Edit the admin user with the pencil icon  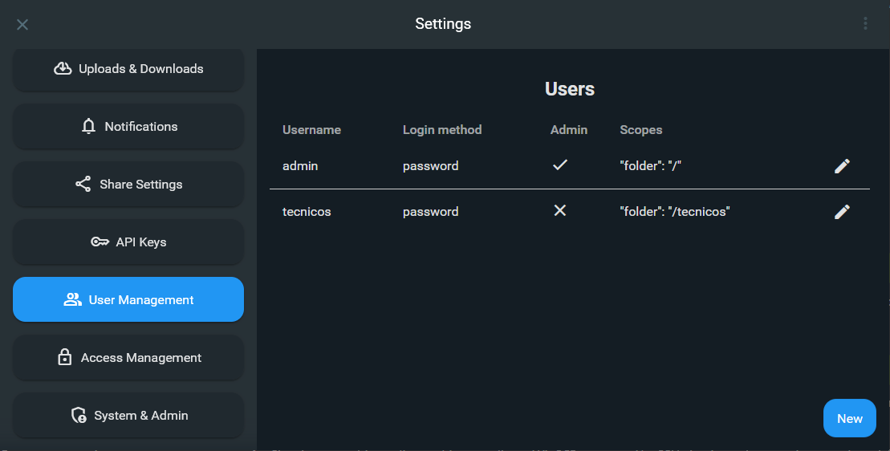point(842,166)
